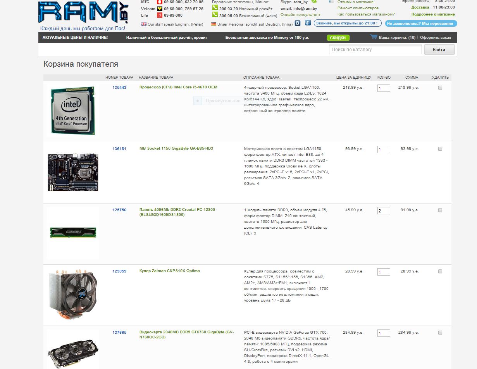Tick delete checkbox for Zalman CNPS10X cooler
This screenshot has width=477, height=369.
pyautogui.click(x=440, y=271)
